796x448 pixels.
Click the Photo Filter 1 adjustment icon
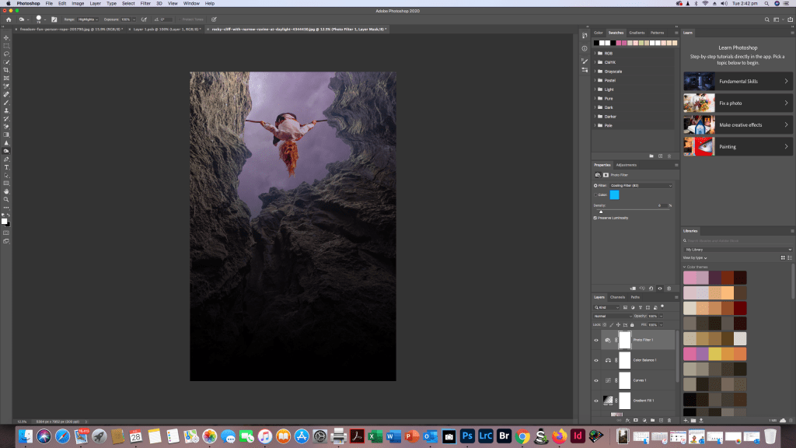(607, 340)
